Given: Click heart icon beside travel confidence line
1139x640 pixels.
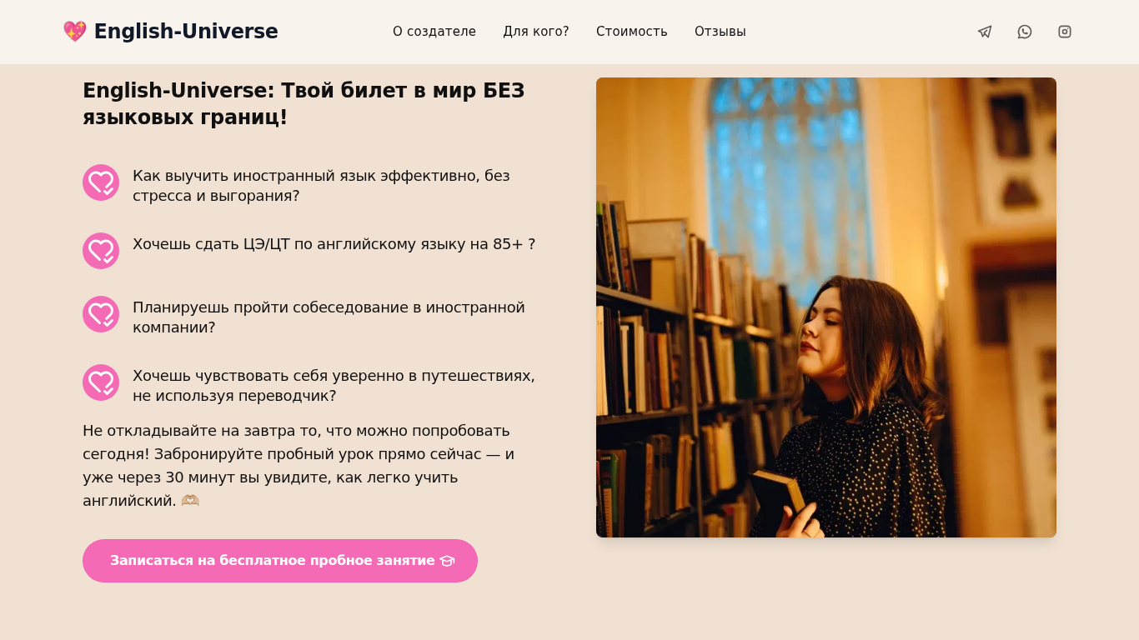Looking at the screenshot, I should pyautogui.click(x=101, y=382).
